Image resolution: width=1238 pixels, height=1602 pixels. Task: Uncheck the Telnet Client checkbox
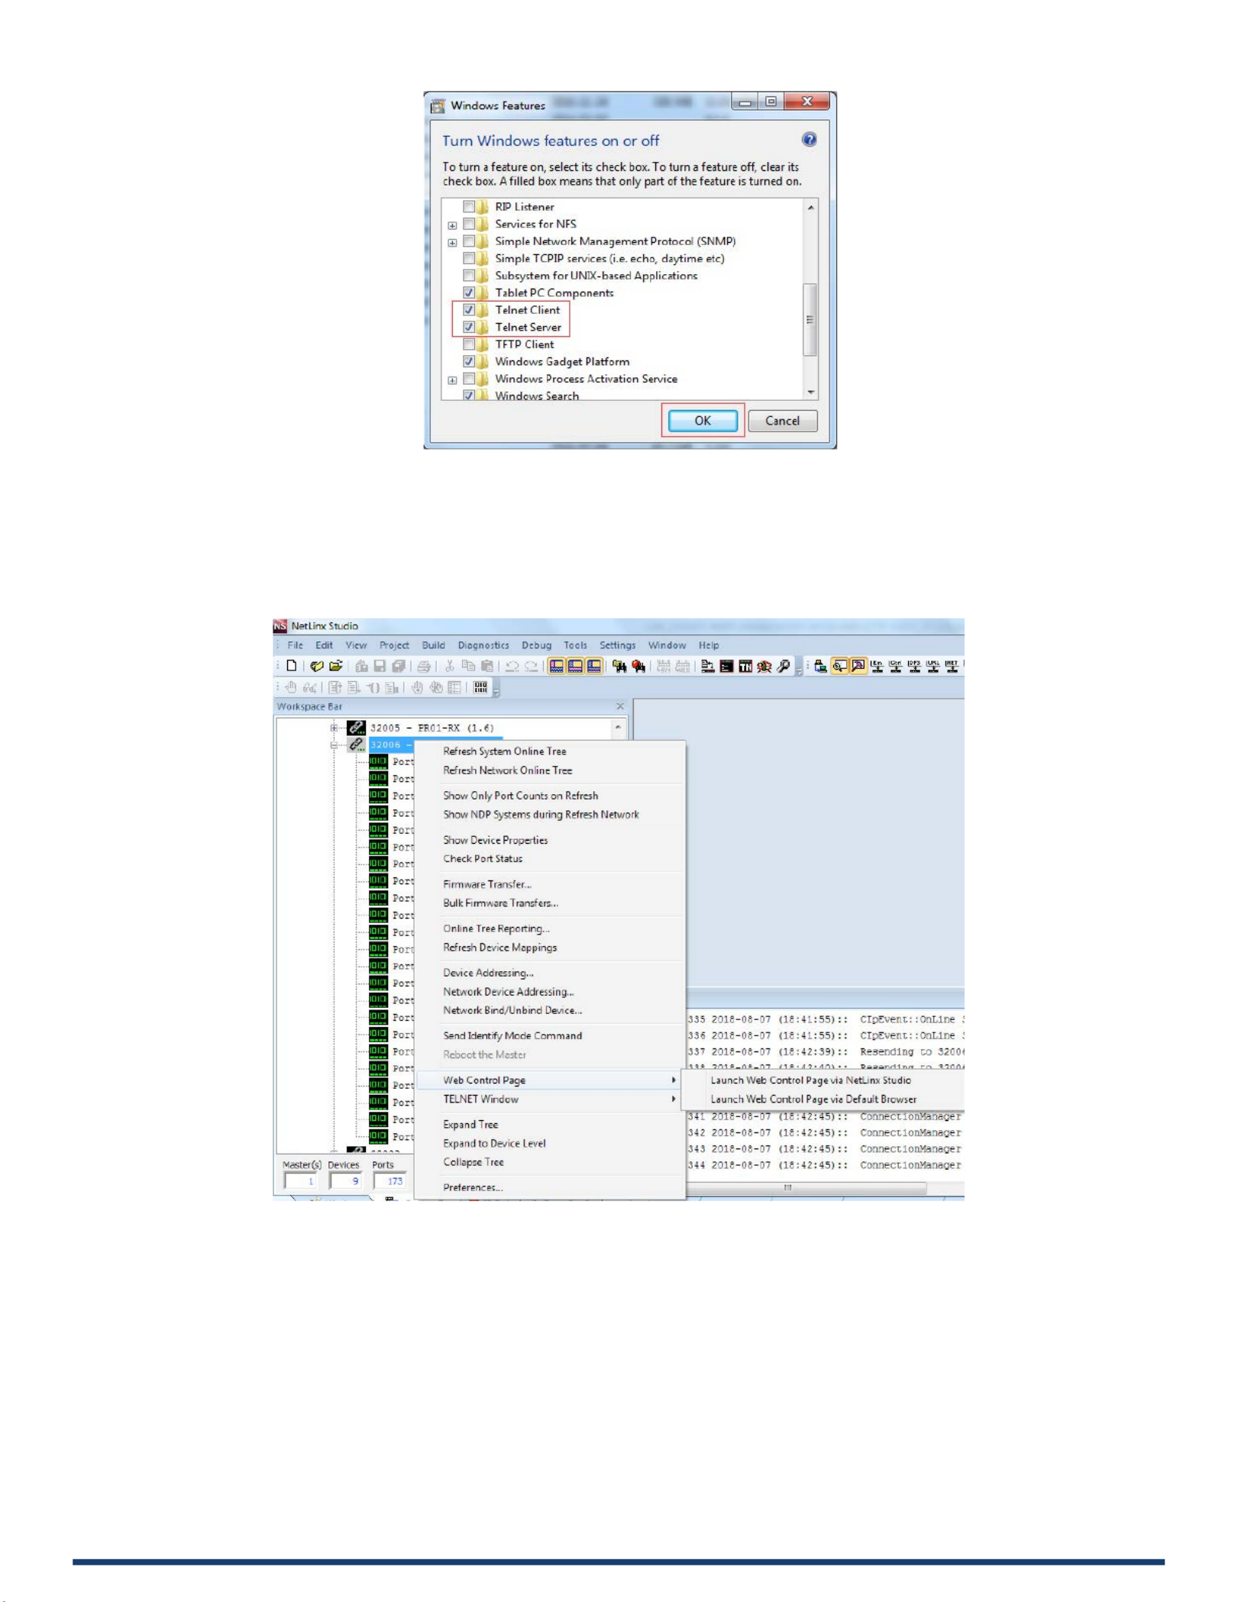[469, 309]
